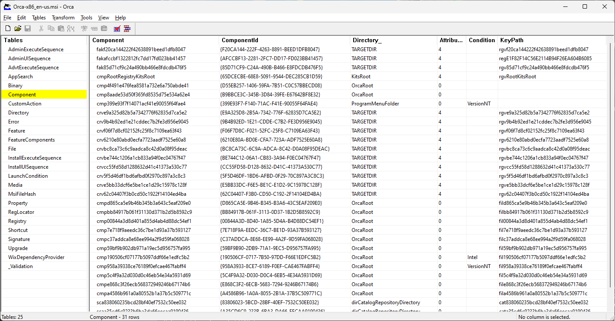
Task: Open the File menu
Action: tap(7, 18)
